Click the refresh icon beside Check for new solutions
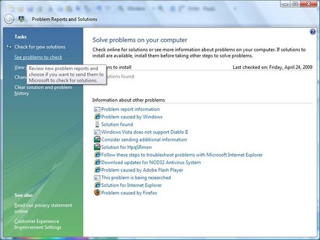The image size is (320, 240). [x=9, y=47]
